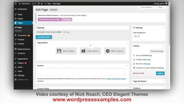
Task: Click the Settings sidebar icon
Action: tap(16, 76)
